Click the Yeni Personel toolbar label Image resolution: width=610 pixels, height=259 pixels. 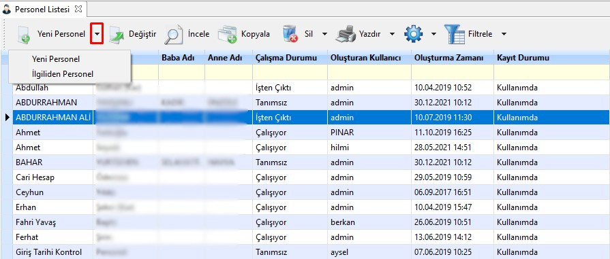pyautogui.click(x=61, y=34)
